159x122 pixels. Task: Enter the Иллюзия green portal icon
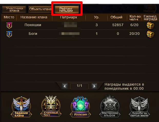(x=80, y=107)
